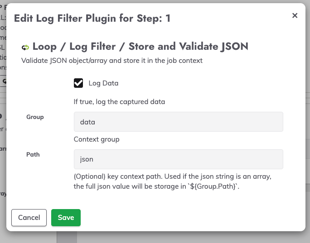
Task: Click the Validate JSON object/array description text
Action: [111, 60]
